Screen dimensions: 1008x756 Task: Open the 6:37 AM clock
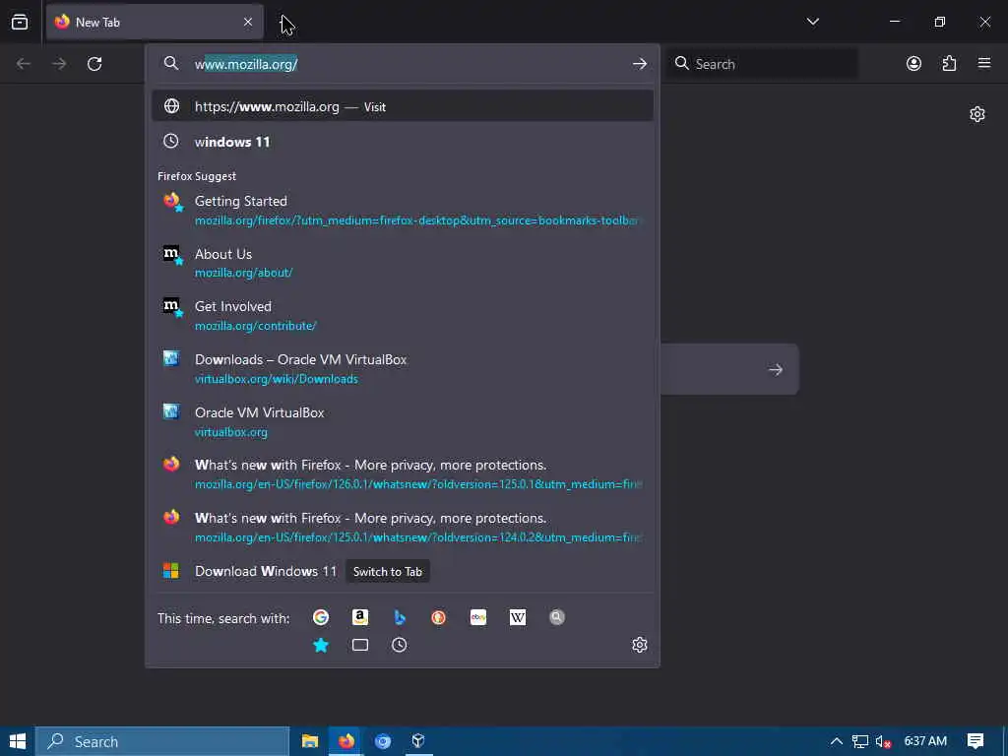925,741
